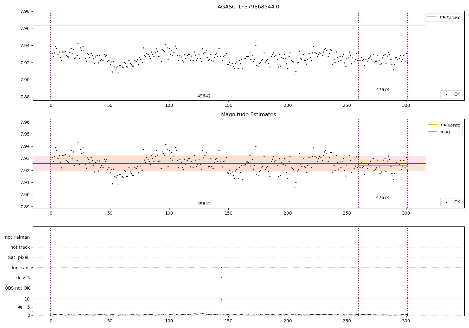Click the x-axis 100 tick of the top plot

pyautogui.click(x=169, y=106)
